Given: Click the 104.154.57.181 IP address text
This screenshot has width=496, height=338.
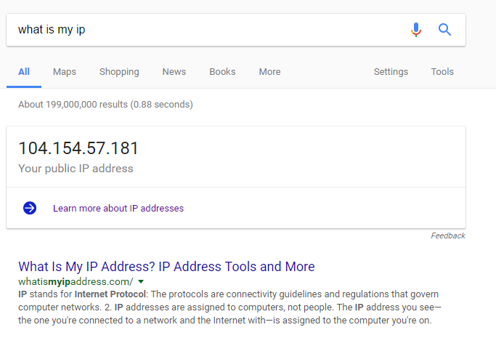Looking at the screenshot, I should tap(78, 148).
